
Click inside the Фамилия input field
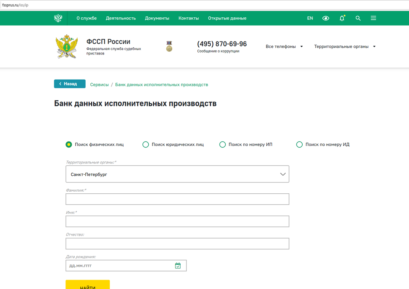(x=177, y=199)
